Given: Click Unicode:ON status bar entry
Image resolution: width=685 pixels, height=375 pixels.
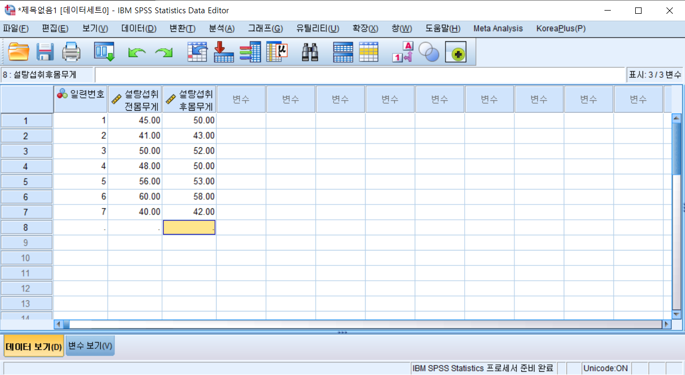Looking at the screenshot, I should click(x=606, y=368).
